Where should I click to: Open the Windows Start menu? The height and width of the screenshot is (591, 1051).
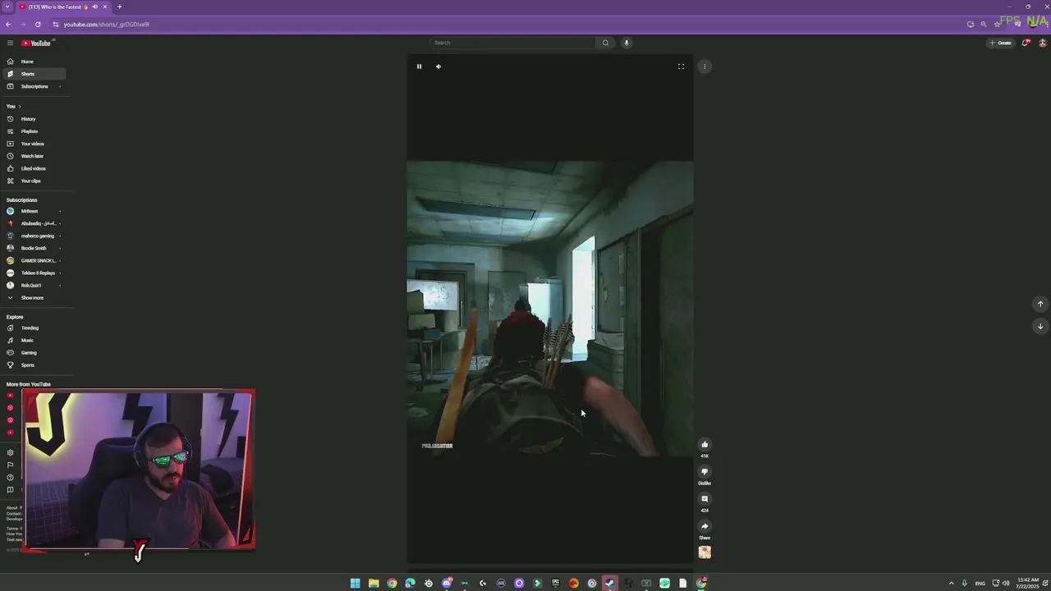point(355,584)
